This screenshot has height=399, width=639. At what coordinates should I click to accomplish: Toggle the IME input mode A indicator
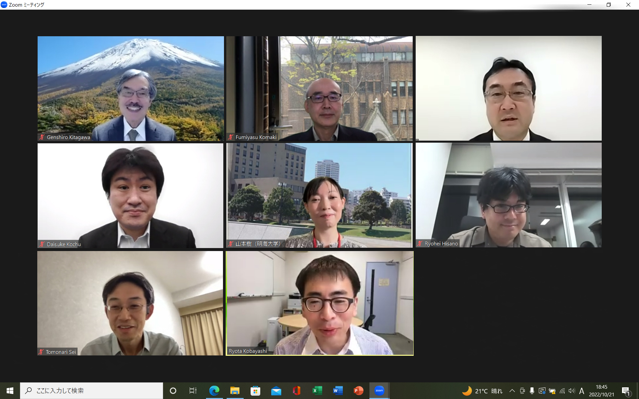pos(582,391)
